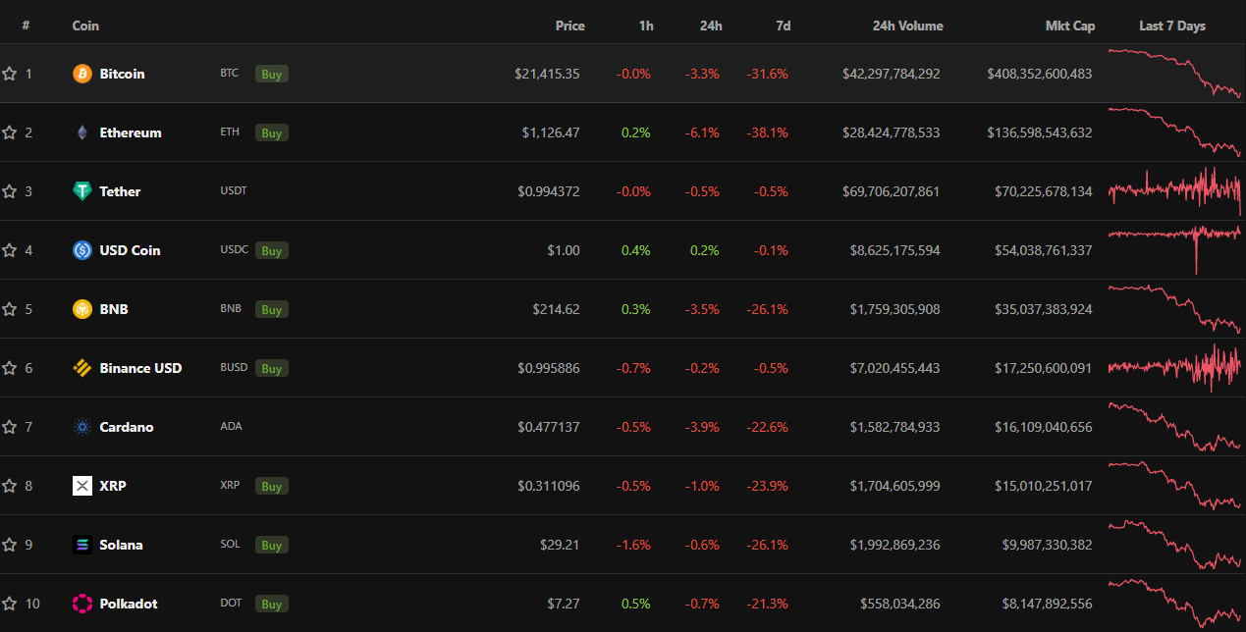Screen dimensions: 1246x632
Task: Star USD Coin as a favorite
Action: coord(10,250)
